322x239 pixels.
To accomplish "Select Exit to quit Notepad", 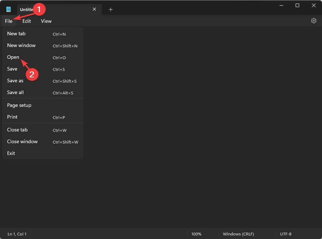I will pyautogui.click(x=11, y=153).
